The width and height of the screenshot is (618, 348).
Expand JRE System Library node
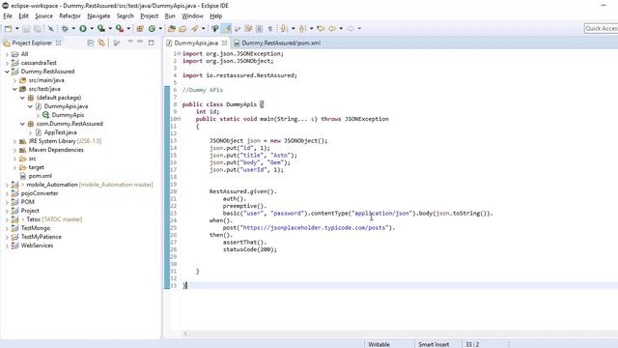click(14, 141)
